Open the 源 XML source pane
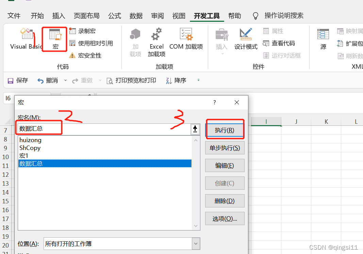Viewport: 363px width, 254px height. pos(323,39)
